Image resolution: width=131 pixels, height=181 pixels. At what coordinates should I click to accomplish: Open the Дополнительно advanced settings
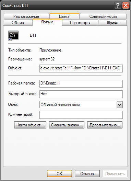pos(105,125)
